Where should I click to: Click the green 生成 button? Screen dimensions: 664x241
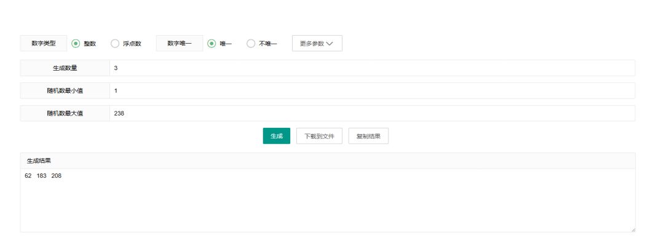[277, 136]
